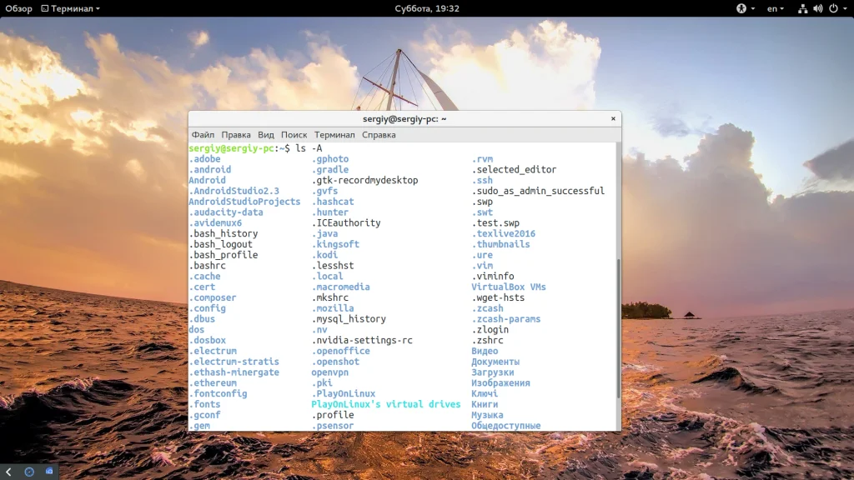Click the Обзор activities button
This screenshot has width=854, height=480.
[18, 8]
